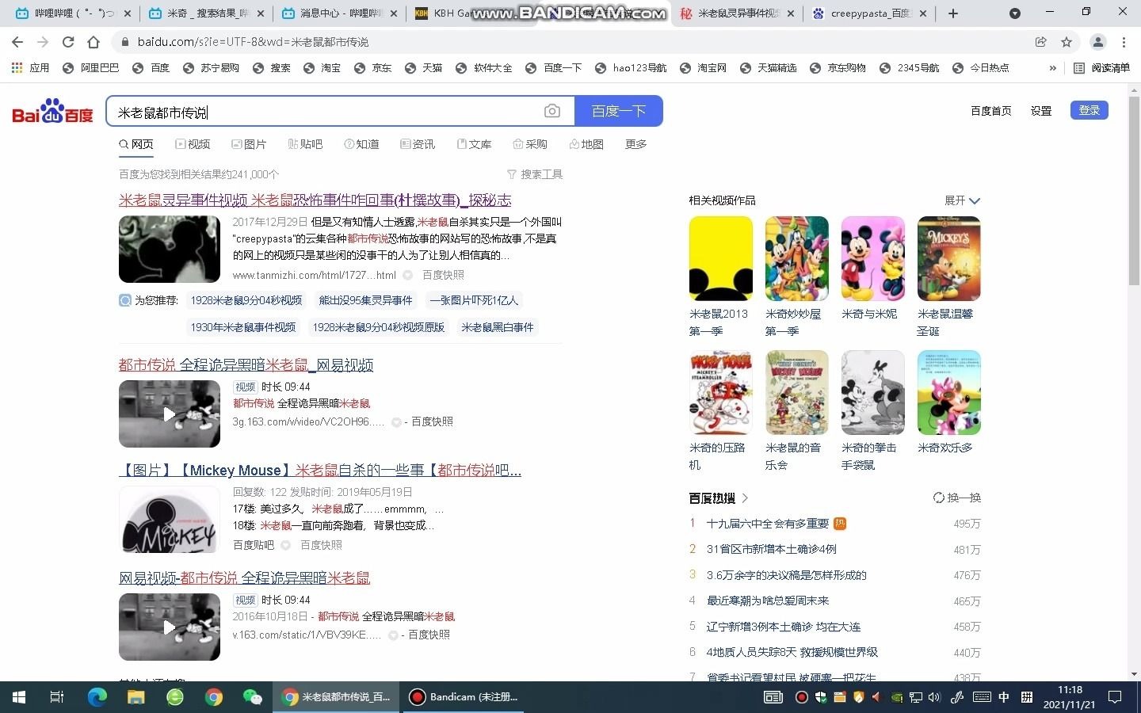Open Chrome profile avatar icon
The image size is (1141, 713).
[x=1098, y=42]
